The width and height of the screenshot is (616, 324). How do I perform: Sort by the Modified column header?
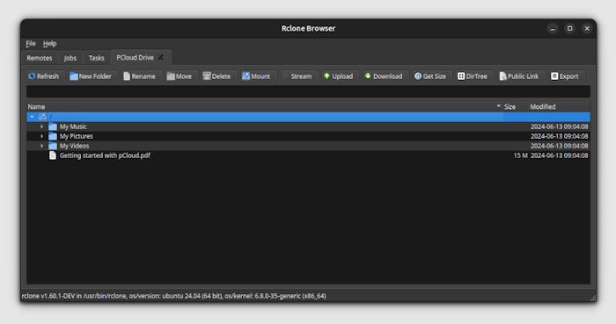pos(543,106)
